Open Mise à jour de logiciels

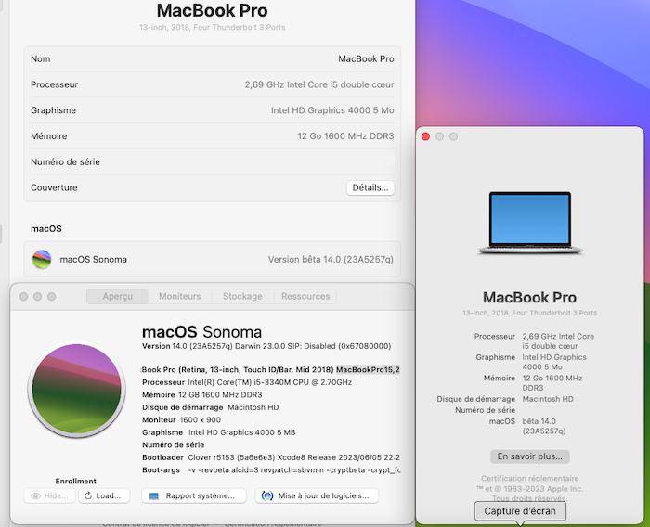[x=317, y=496]
